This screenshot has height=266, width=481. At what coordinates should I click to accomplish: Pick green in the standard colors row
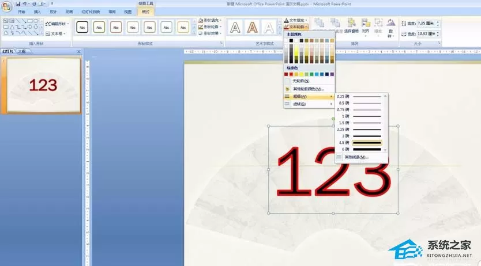click(311, 74)
